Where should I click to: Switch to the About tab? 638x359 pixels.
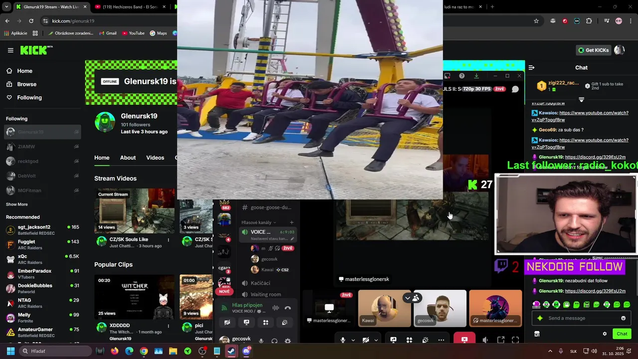[128, 158]
